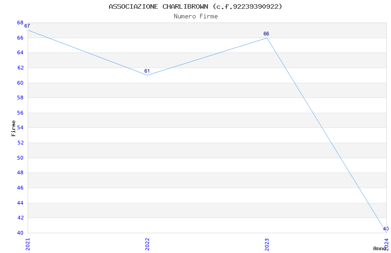Click the data label 66 for 2023

click(x=266, y=34)
